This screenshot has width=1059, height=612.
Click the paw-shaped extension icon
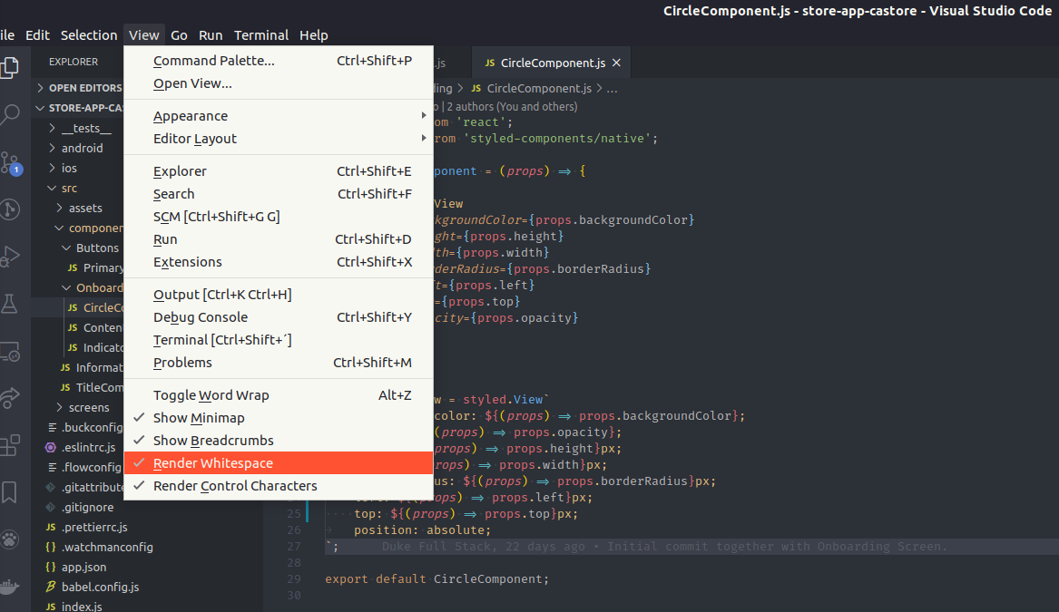click(11, 539)
